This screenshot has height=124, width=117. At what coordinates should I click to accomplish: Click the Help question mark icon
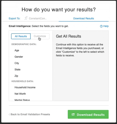101,26
